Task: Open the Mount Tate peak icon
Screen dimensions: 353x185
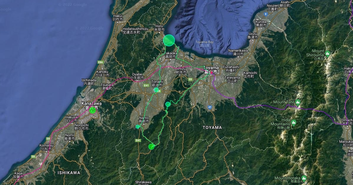Action: click(298, 102)
